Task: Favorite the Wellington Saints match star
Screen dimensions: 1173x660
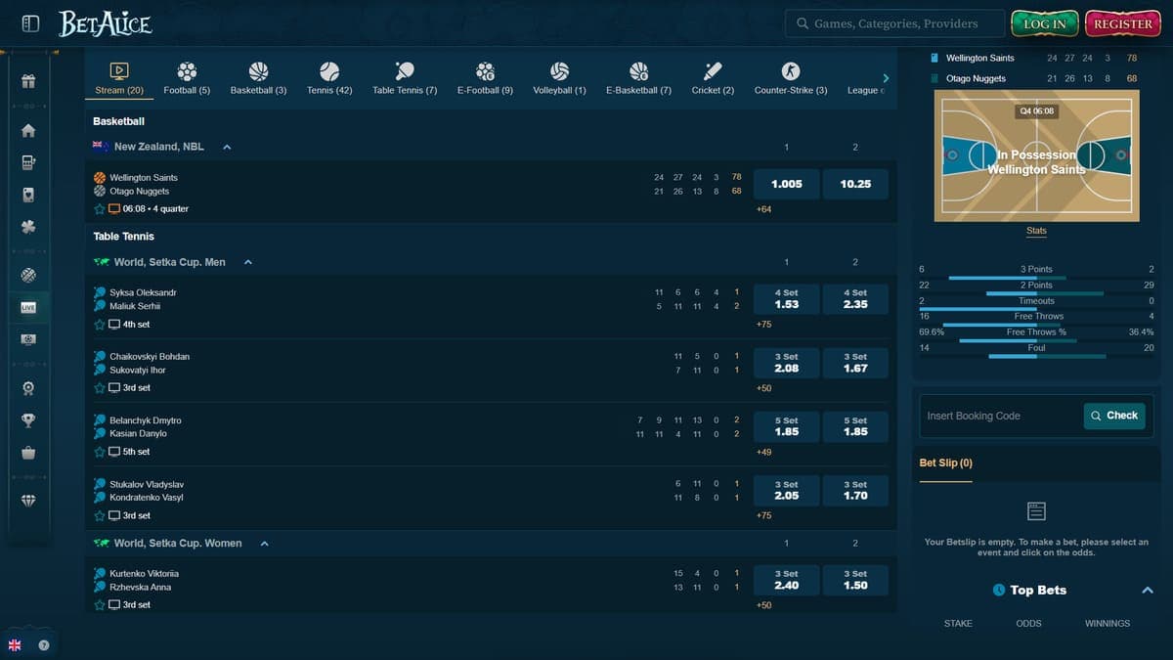Action: click(x=100, y=209)
